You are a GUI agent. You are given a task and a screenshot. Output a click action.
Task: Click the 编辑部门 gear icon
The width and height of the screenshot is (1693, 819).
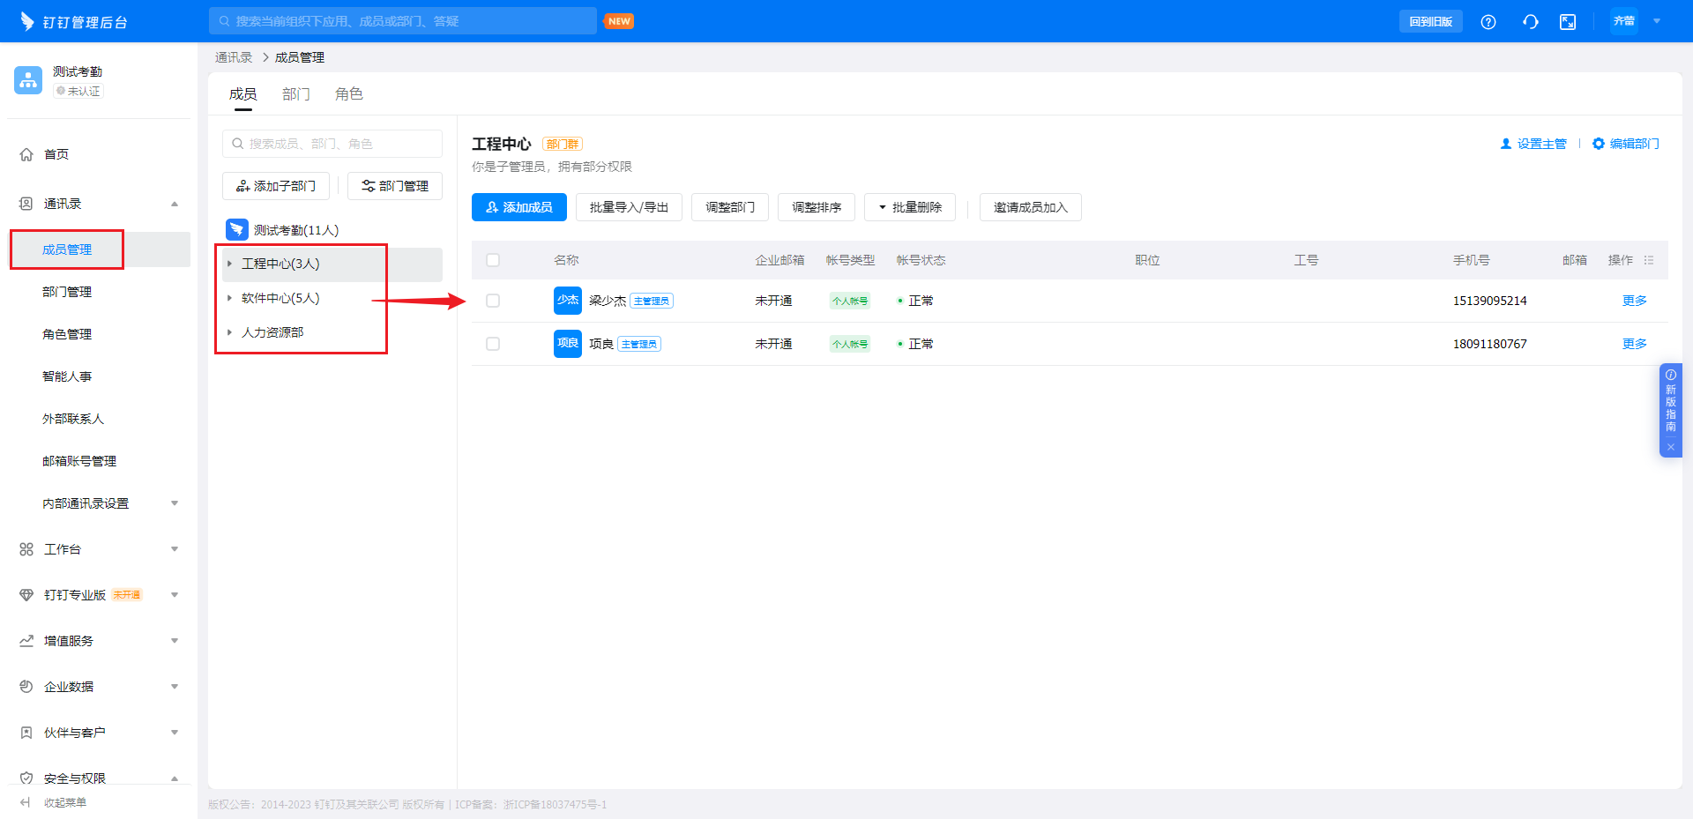pos(1599,144)
